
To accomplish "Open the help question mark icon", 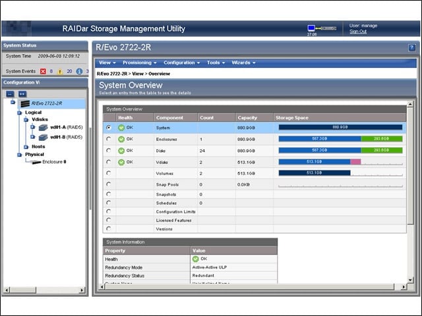I will coord(411,47).
